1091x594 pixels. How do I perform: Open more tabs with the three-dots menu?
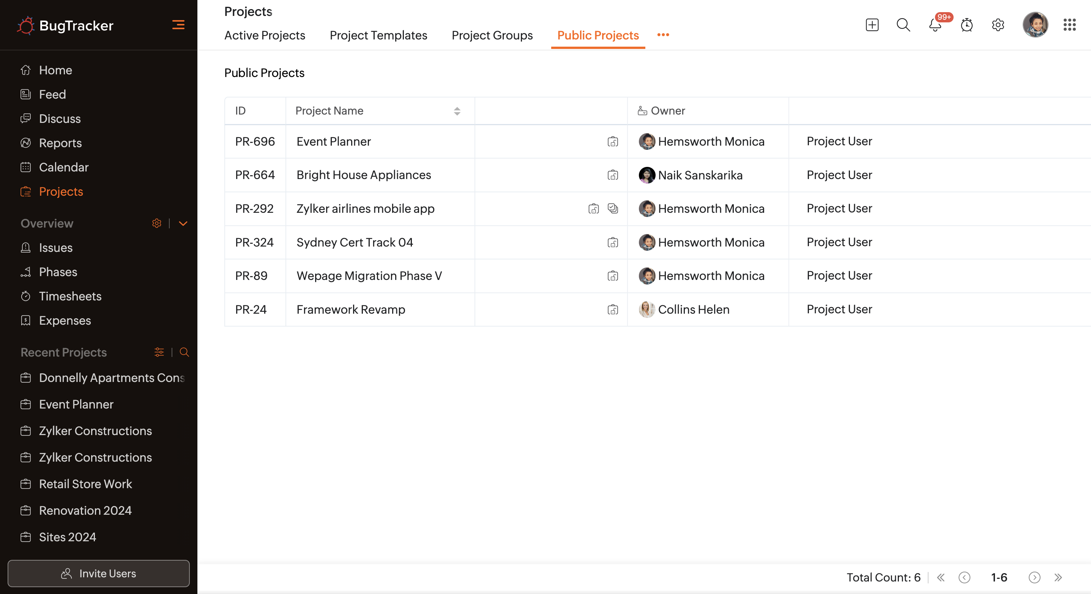click(x=663, y=35)
